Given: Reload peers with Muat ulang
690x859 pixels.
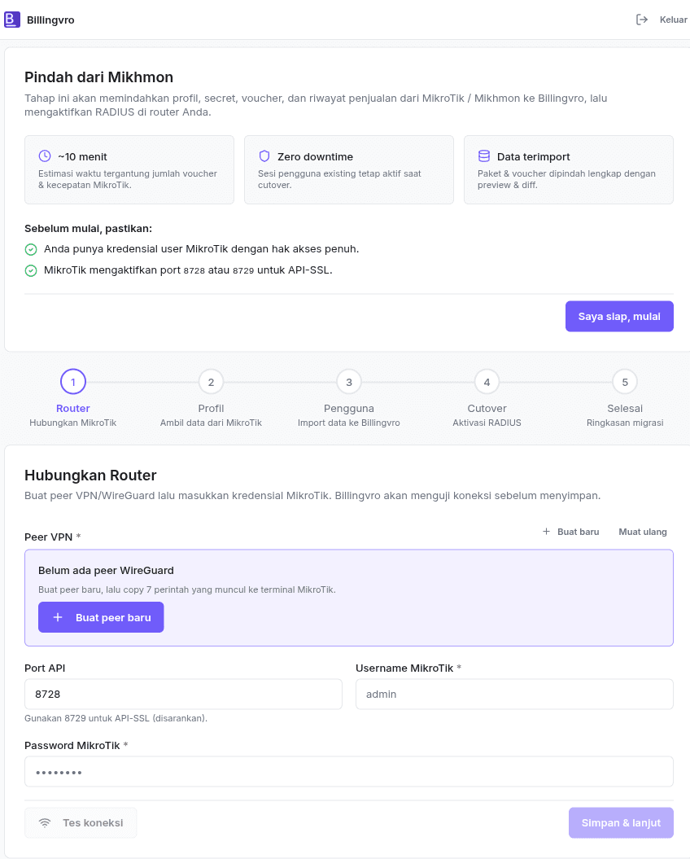Looking at the screenshot, I should point(643,532).
